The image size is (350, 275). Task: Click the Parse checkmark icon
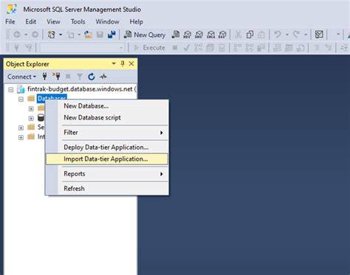tap(186, 48)
